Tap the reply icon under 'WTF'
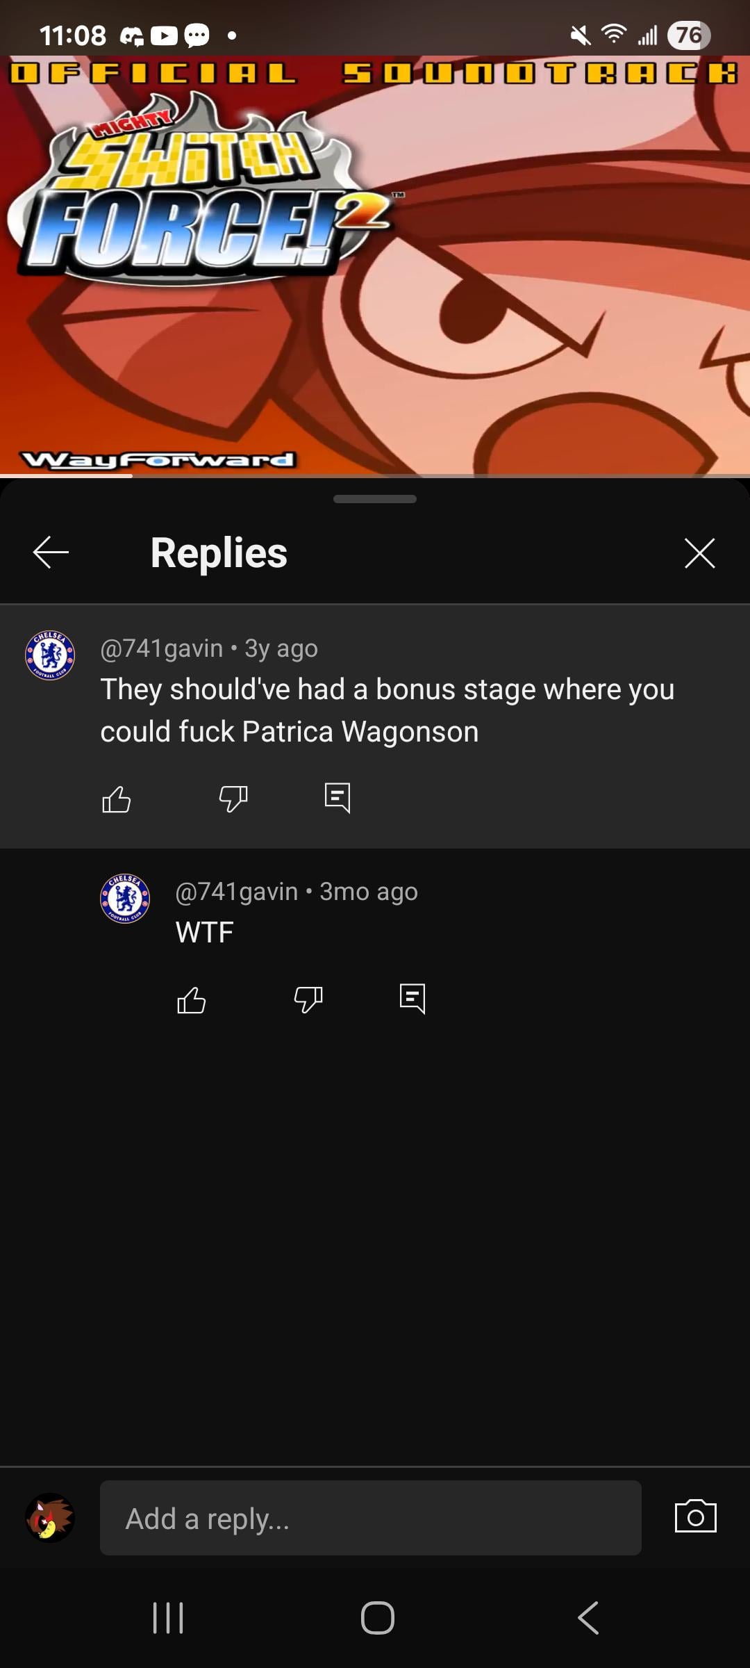 pyautogui.click(x=412, y=999)
